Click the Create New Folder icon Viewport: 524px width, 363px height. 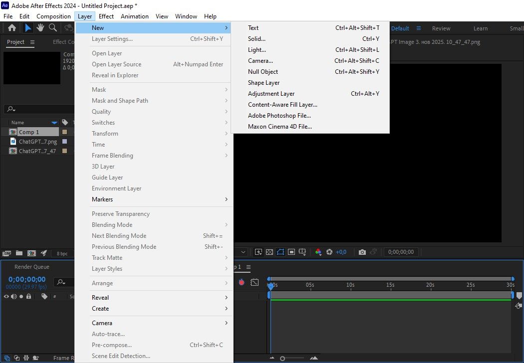pyautogui.click(x=18, y=253)
